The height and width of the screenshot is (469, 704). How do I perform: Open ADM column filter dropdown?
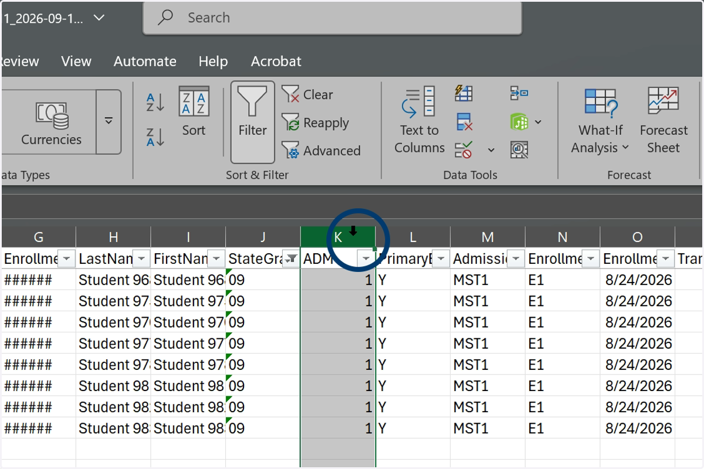[366, 259]
